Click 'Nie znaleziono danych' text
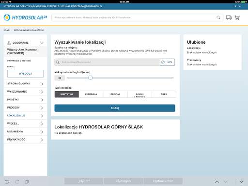Viewport: 248px width, 186px height. pyautogui.click(x=68, y=133)
